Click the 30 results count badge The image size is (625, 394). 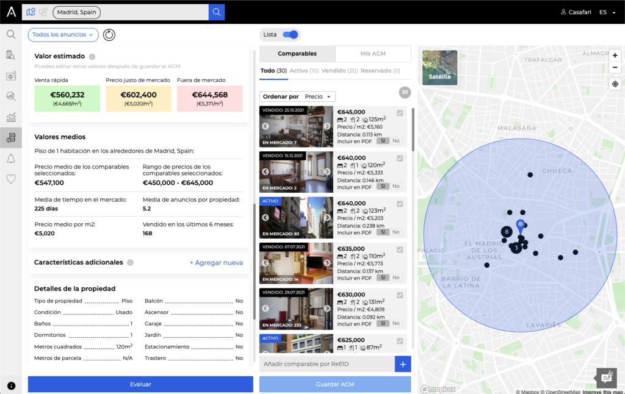405,93
